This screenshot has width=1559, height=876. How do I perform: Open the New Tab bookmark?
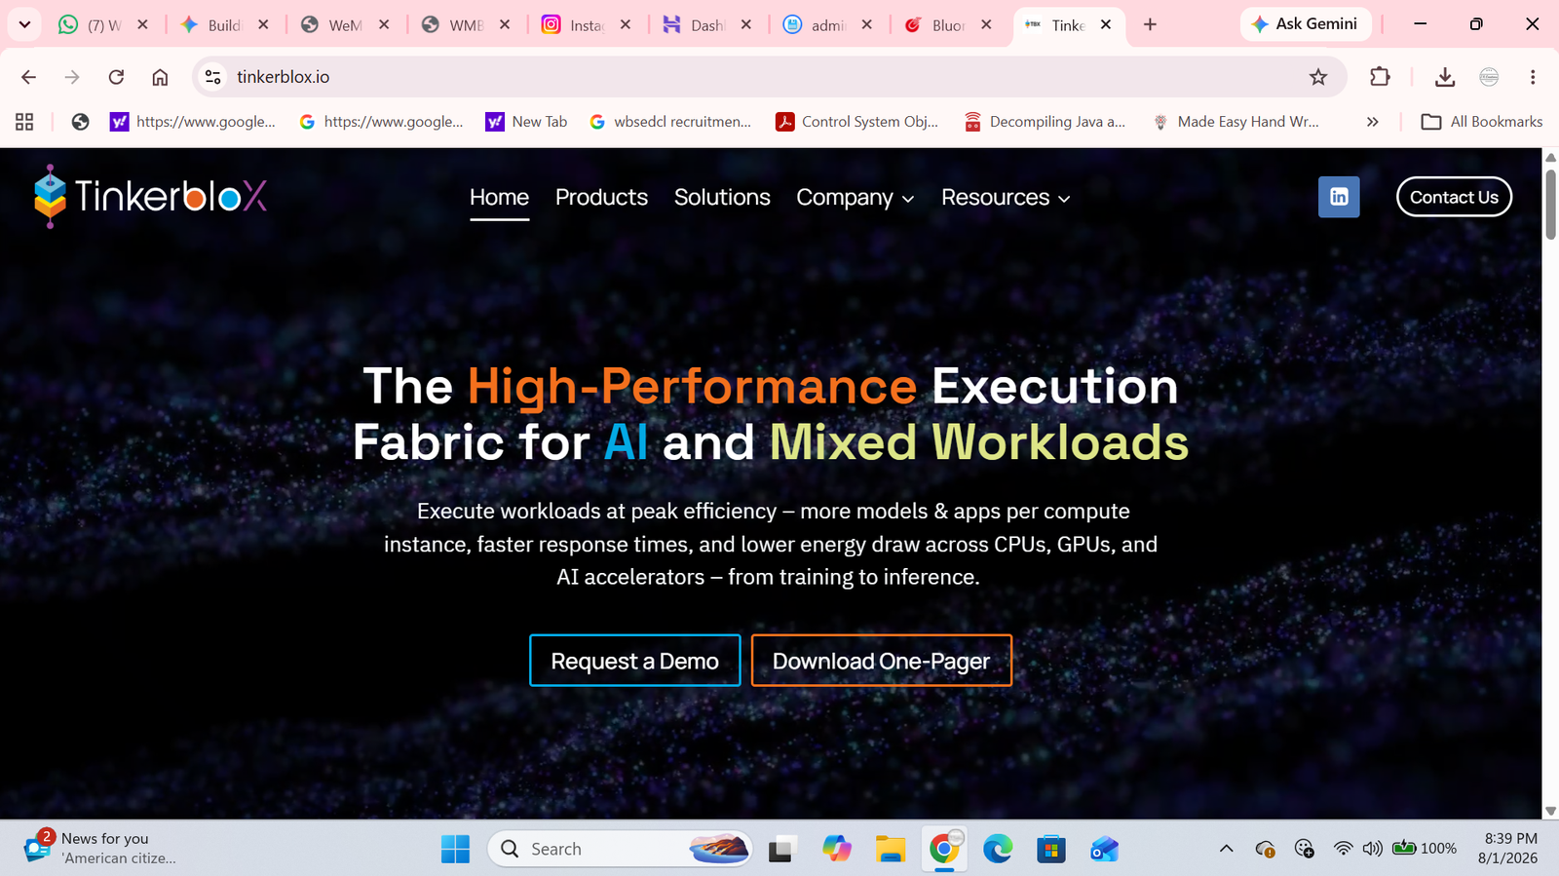[527, 122]
